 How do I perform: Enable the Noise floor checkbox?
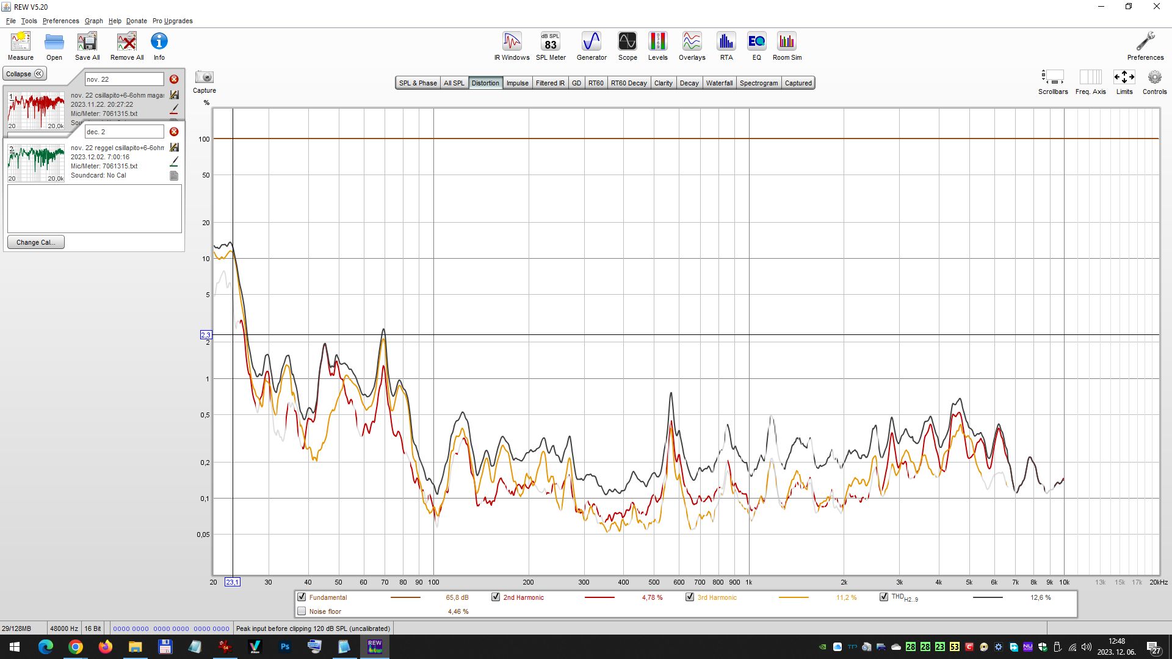point(302,611)
